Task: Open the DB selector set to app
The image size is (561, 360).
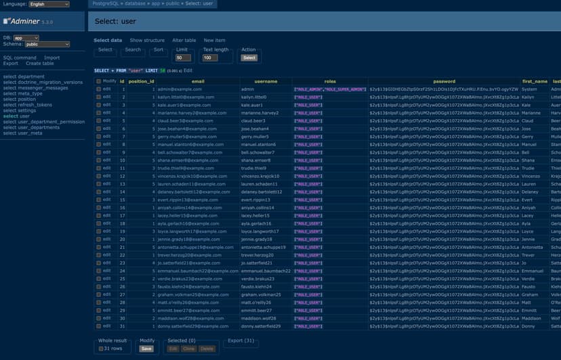Action: click(26, 38)
